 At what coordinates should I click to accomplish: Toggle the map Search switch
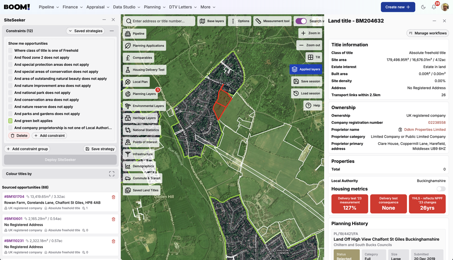[301, 21]
